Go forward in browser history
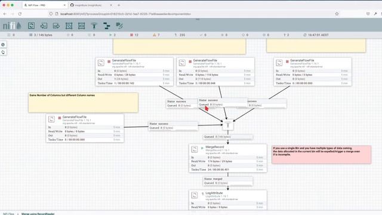The image size is (382, 215). 13,14
